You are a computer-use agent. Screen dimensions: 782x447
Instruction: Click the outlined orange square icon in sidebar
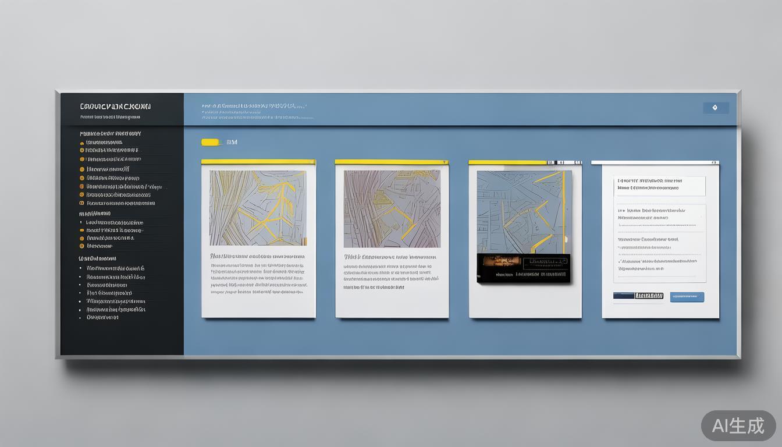pos(81,204)
